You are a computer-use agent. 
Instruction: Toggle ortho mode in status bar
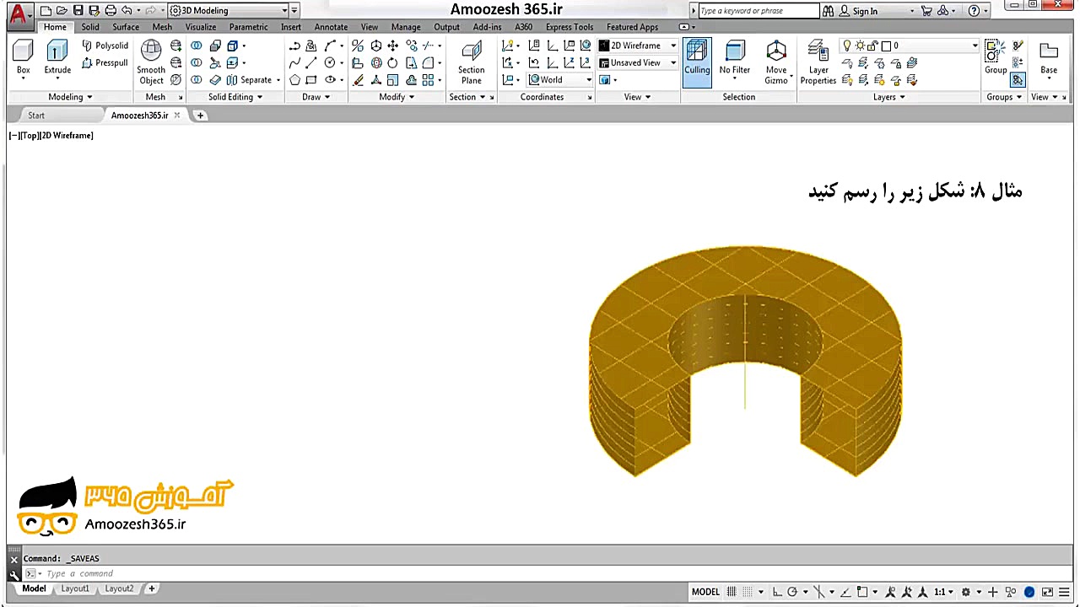click(x=777, y=592)
